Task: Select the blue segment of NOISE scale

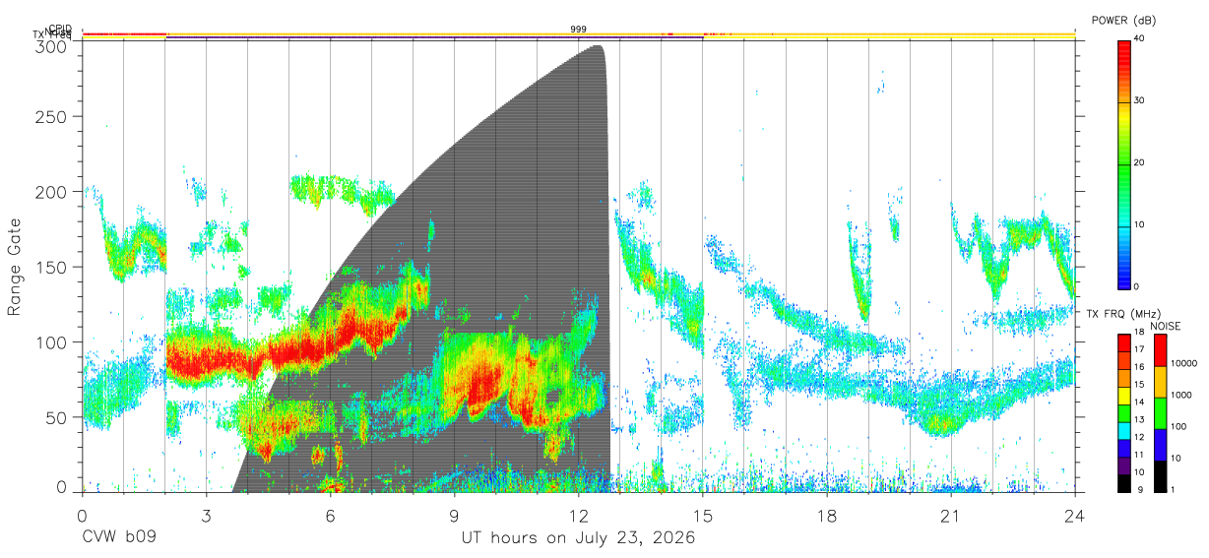Action: pos(1160,445)
